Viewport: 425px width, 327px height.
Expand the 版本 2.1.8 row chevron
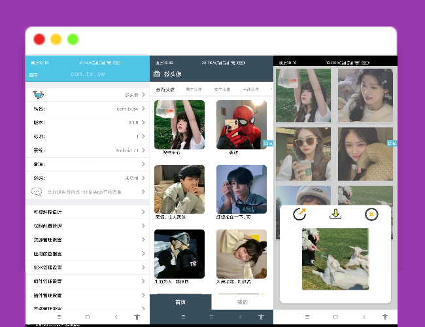tap(143, 122)
